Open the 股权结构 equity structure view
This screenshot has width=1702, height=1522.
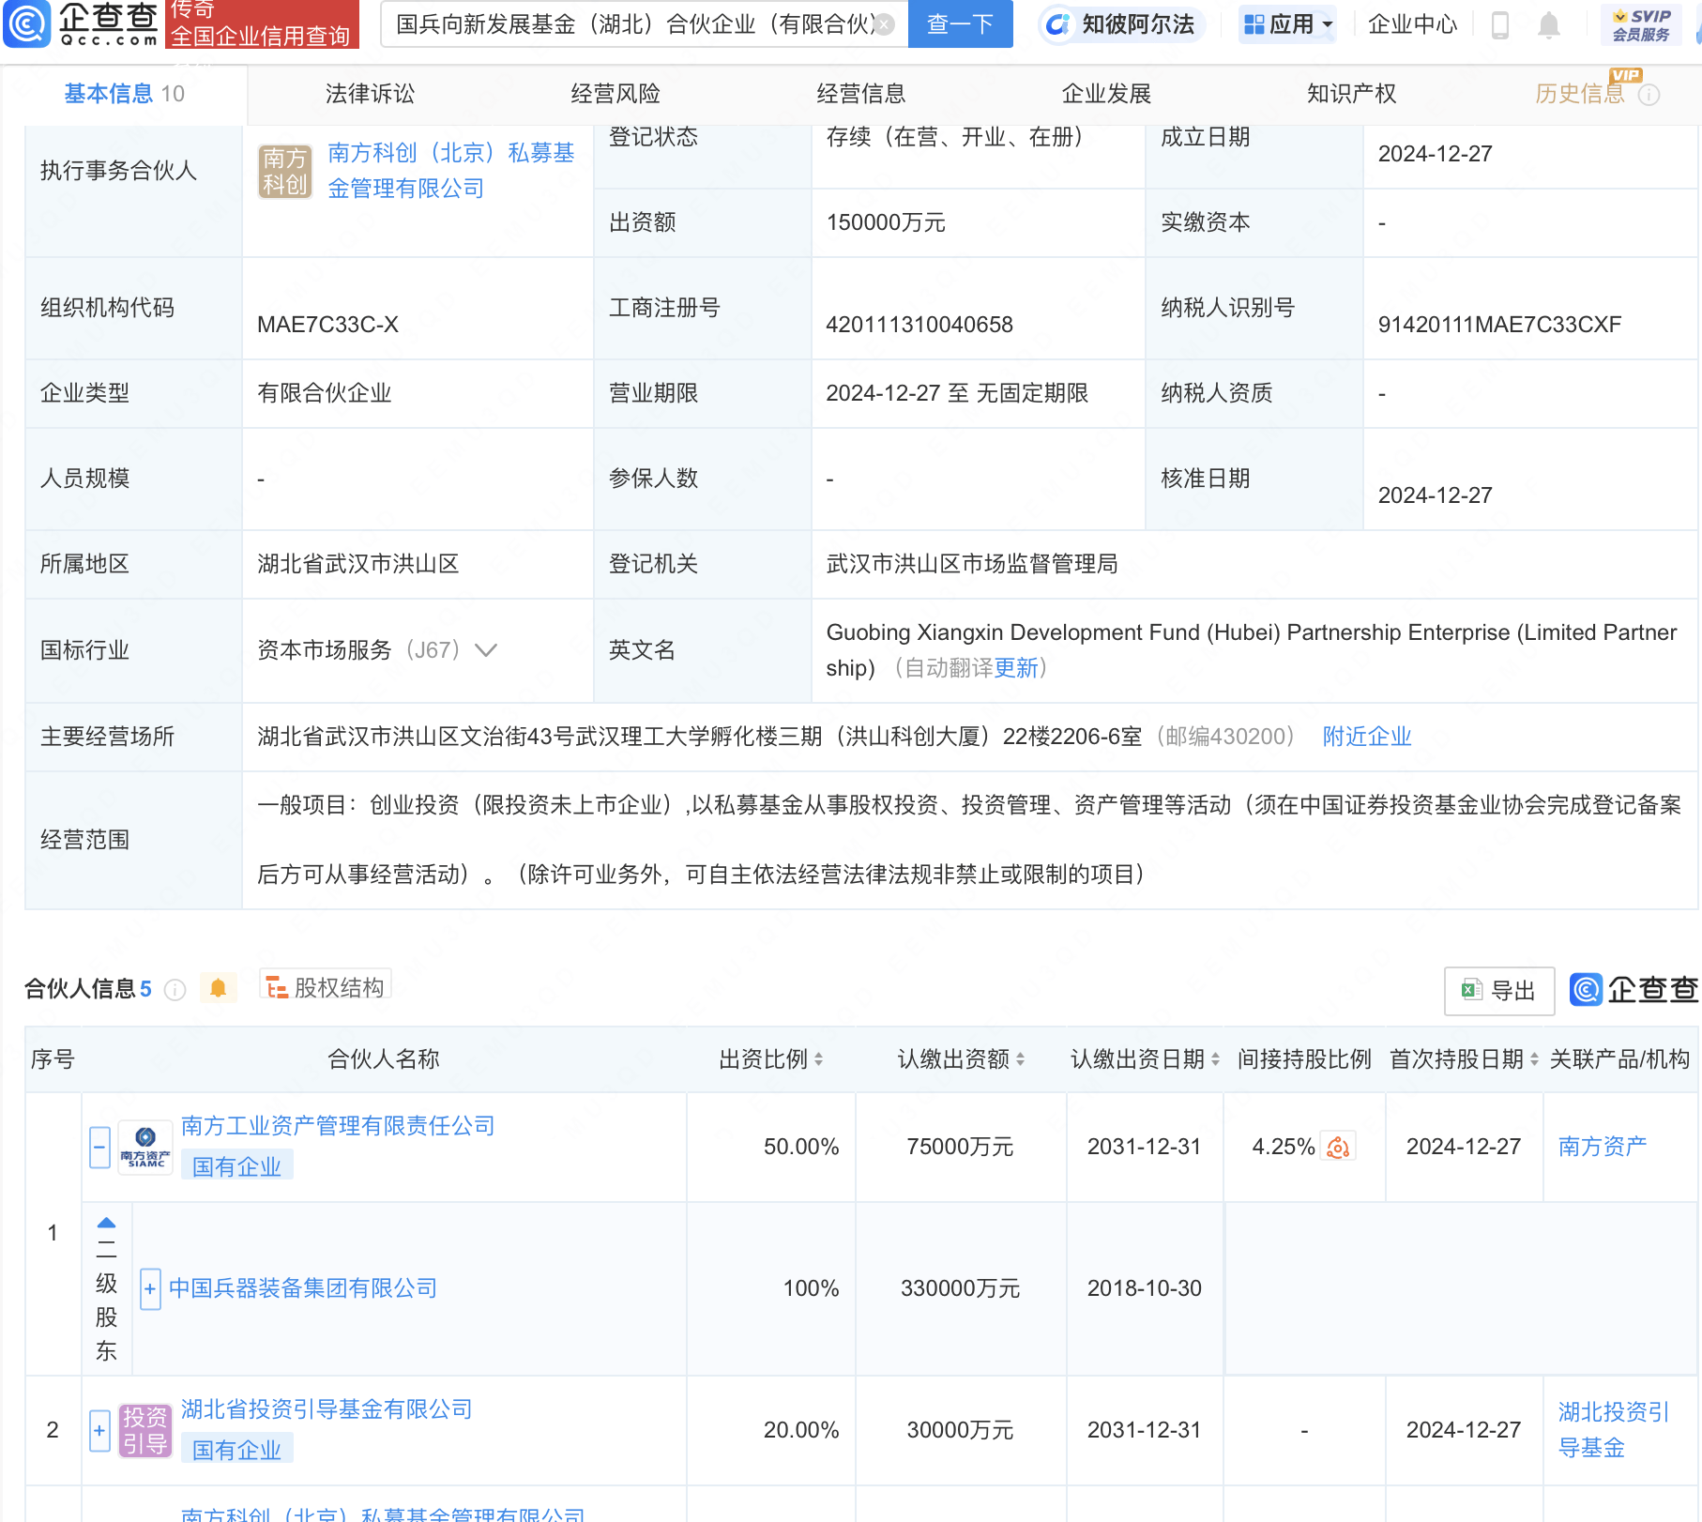(326, 987)
